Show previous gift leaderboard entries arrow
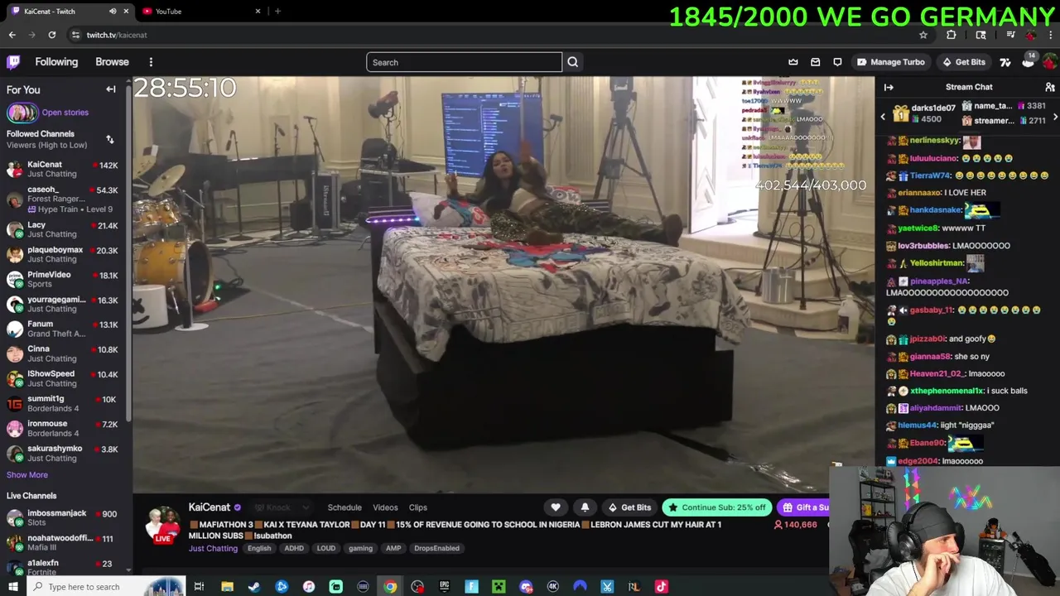The image size is (1060, 596). pyautogui.click(x=883, y=117)
